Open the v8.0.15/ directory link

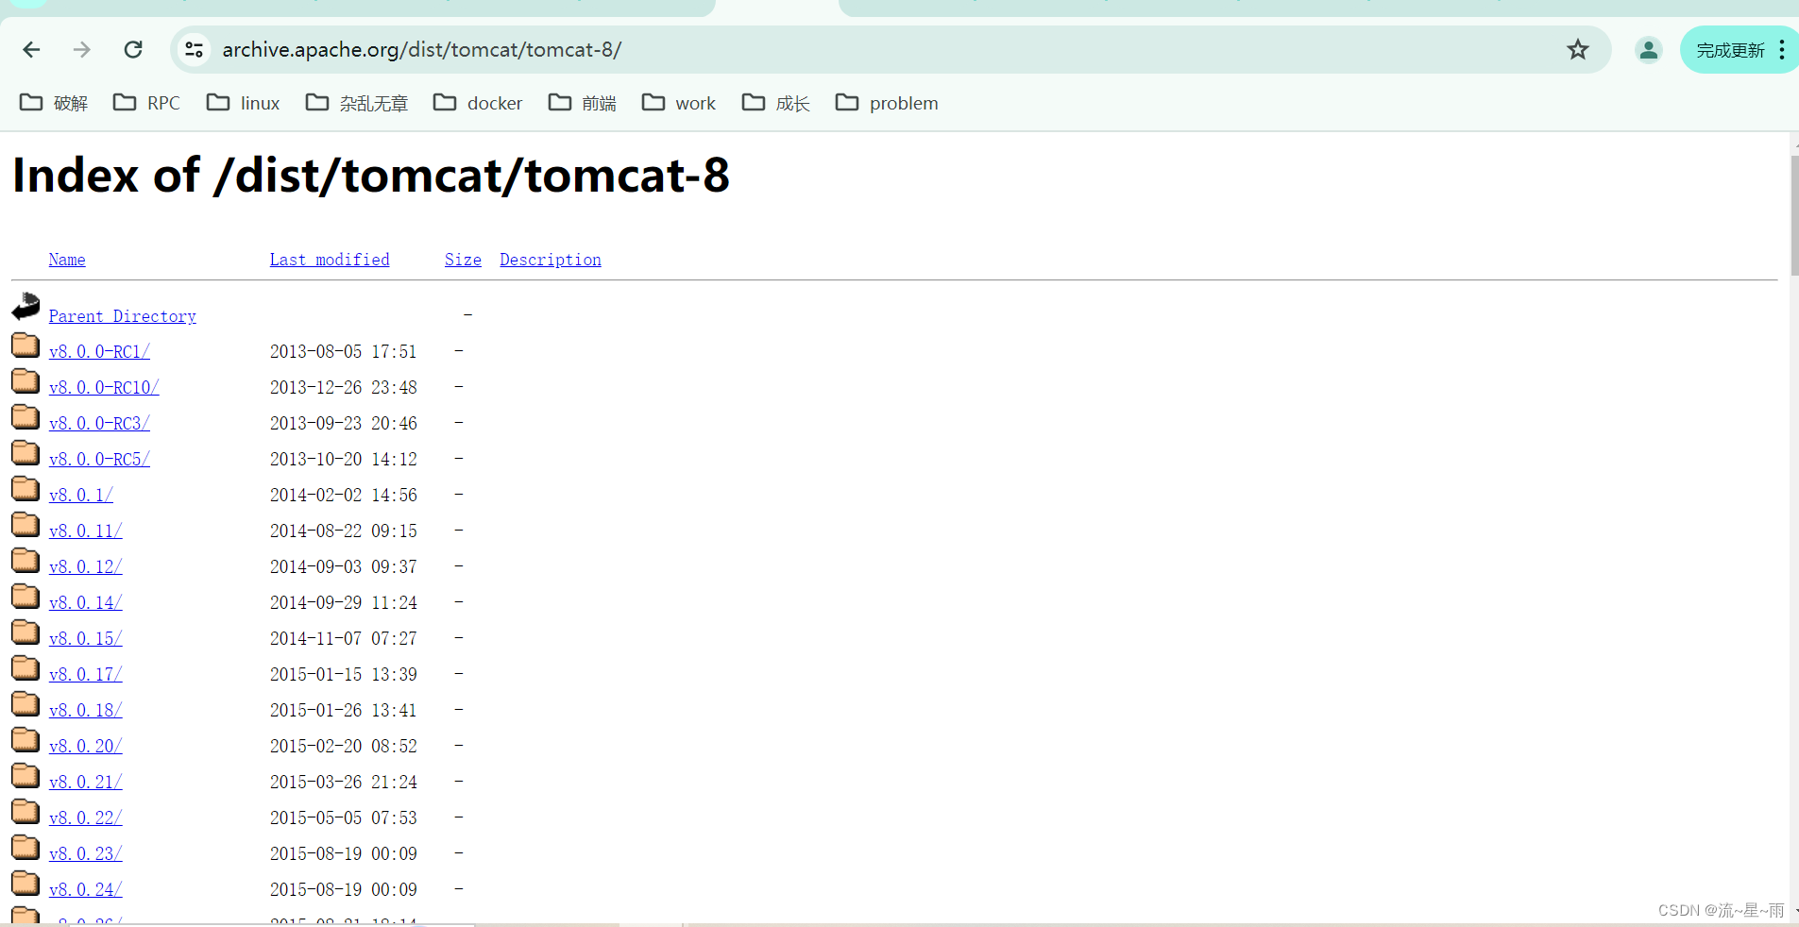click(x=86, y=638)
